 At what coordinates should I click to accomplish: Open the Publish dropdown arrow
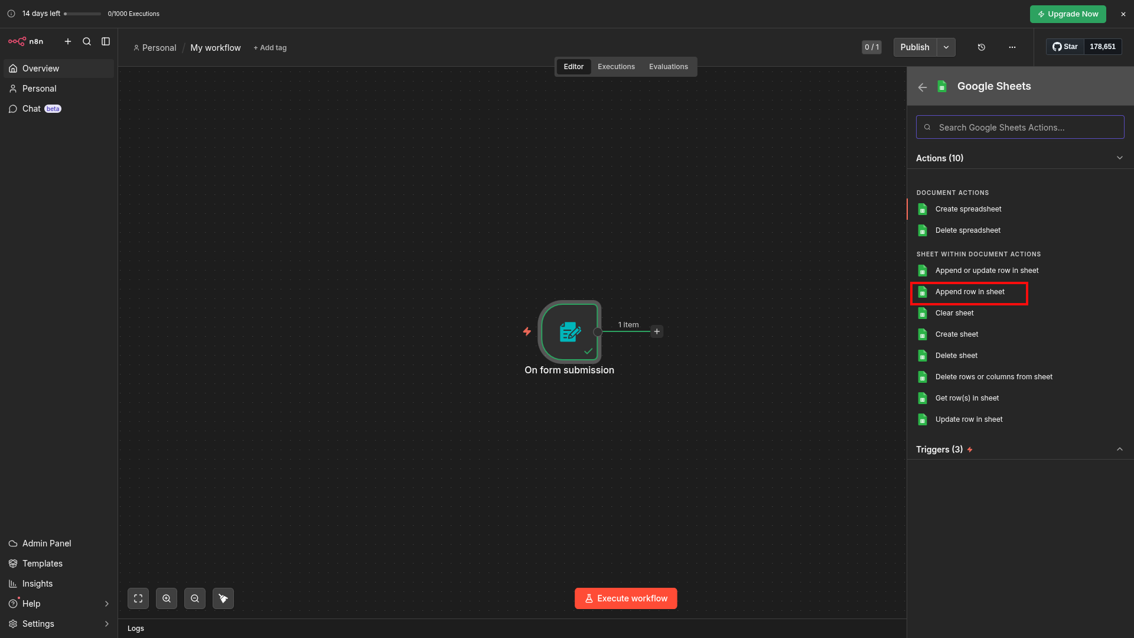pyautogui.click(x=946, y=47)
